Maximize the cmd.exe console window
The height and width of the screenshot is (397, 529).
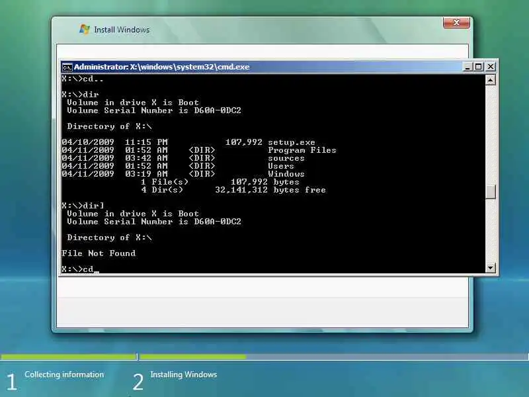[x=478, y=67]
